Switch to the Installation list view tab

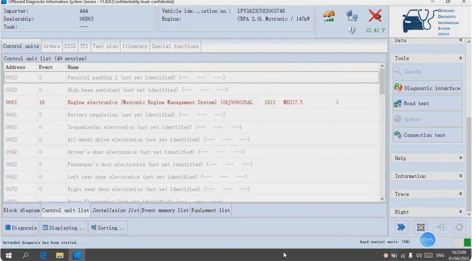click(x=115, y=210)
